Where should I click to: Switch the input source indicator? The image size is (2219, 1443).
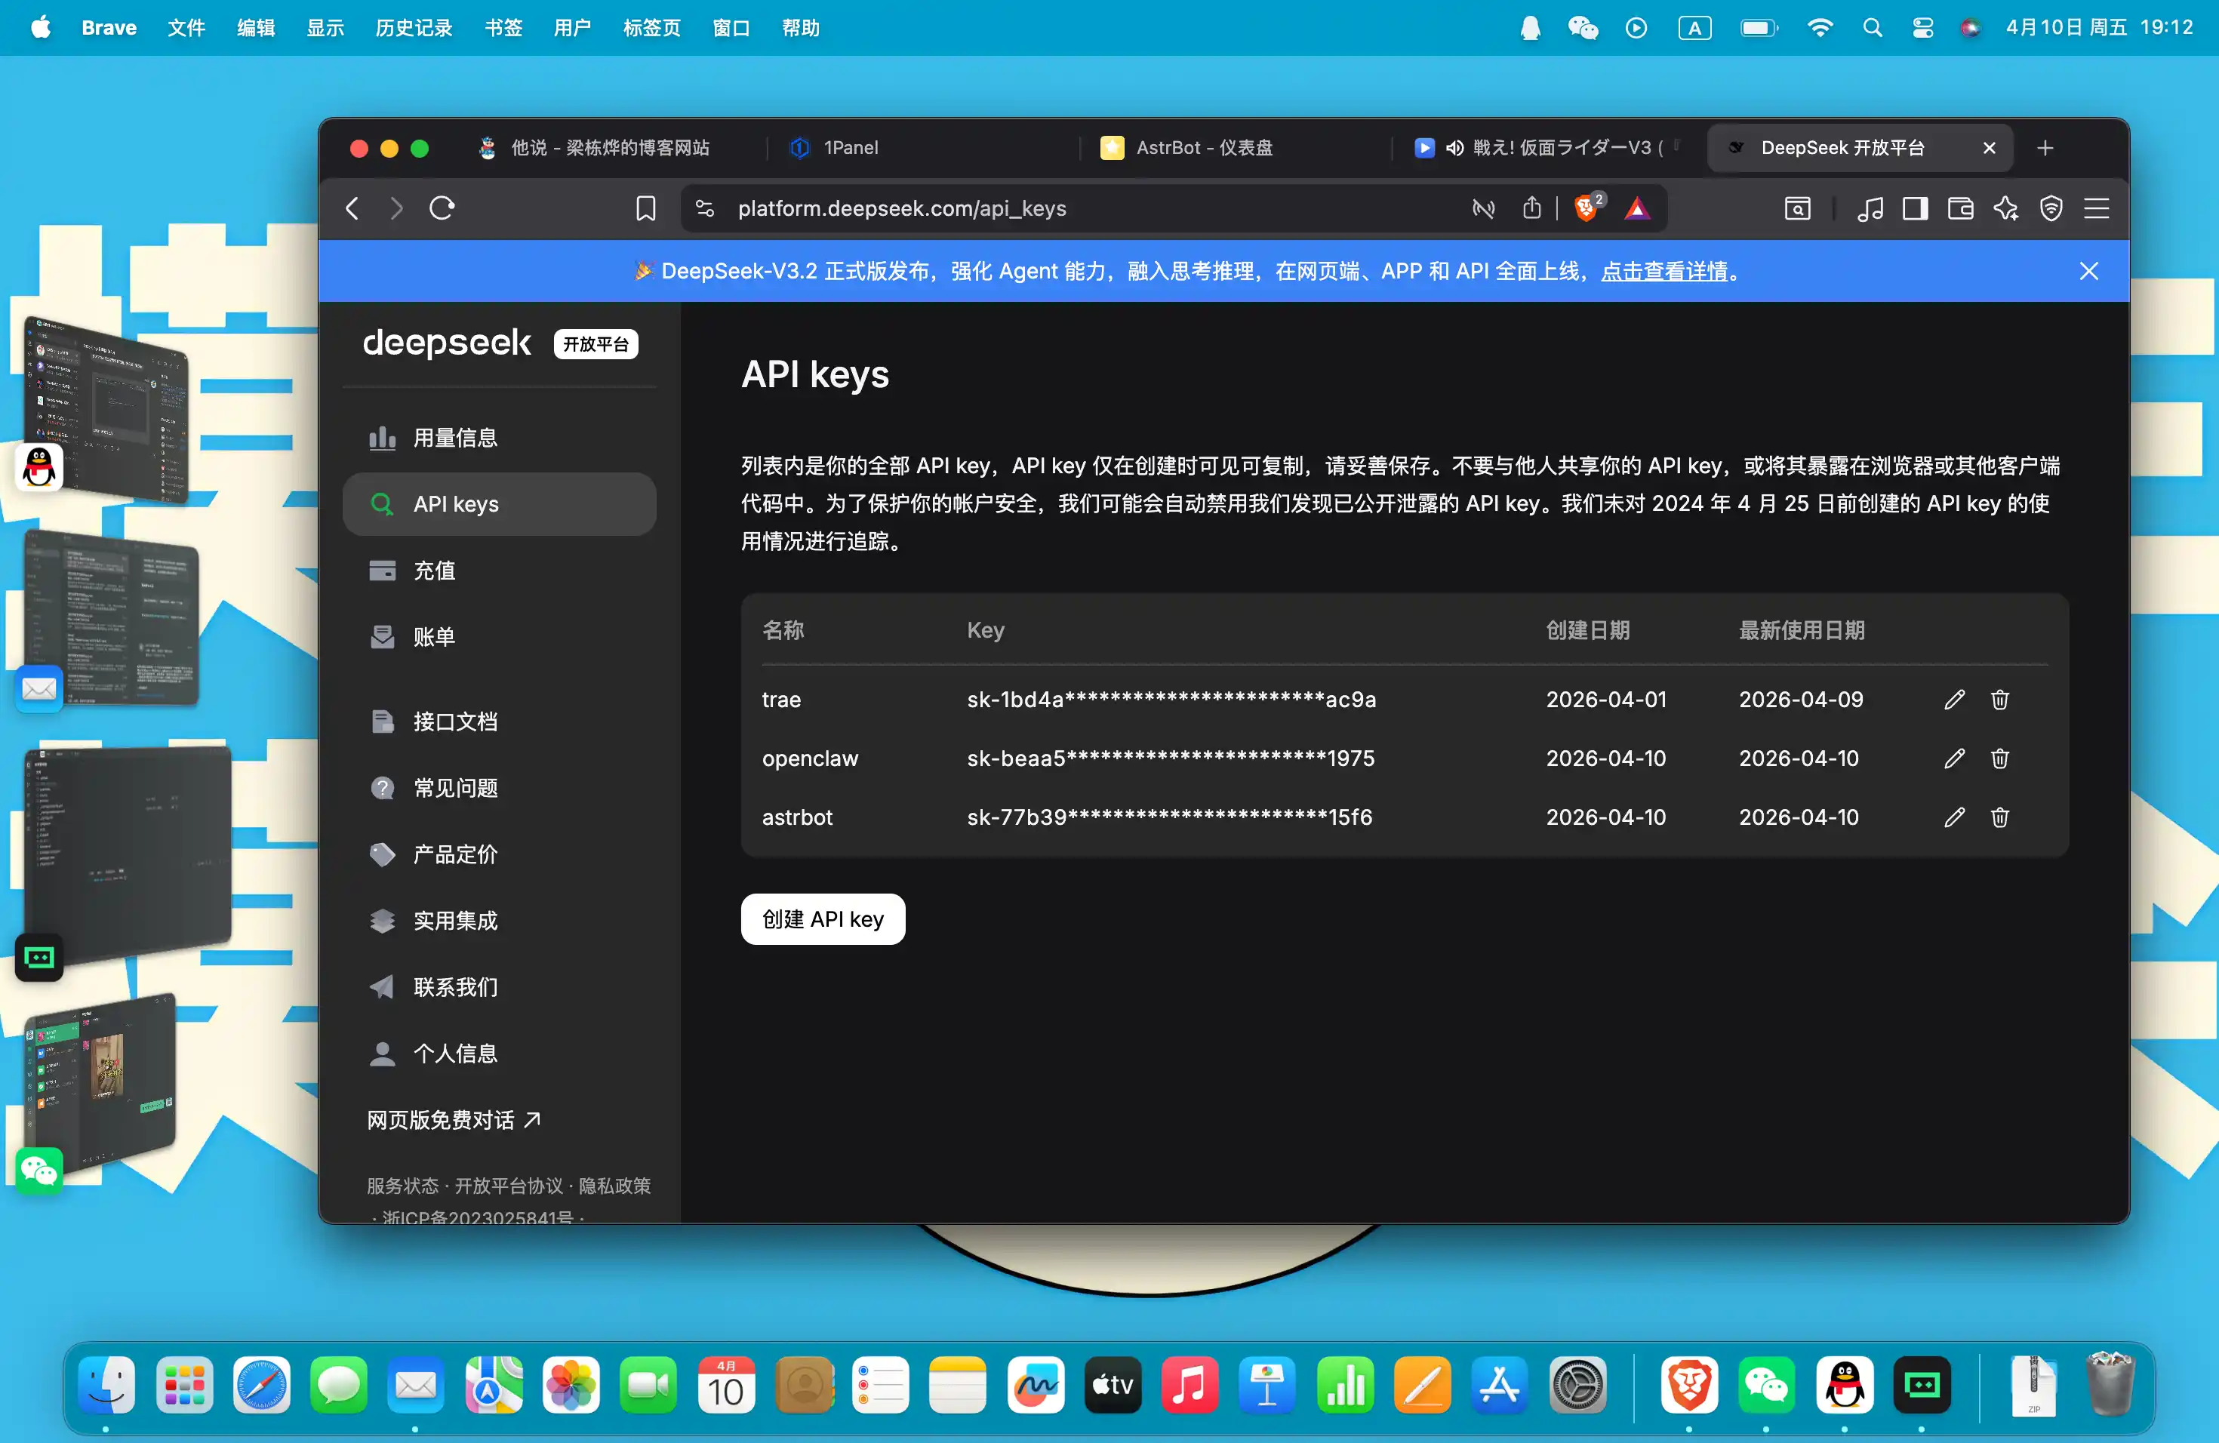(1694, 28)
